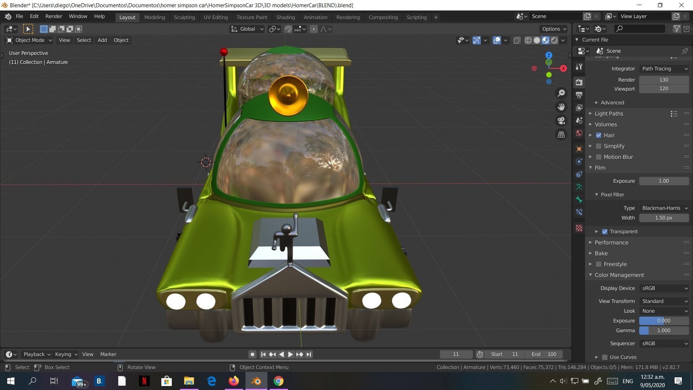Viewport: 693px width, 390px height.
Task: Pin the properties editor context
Action: pyautogui.click(x=685, y=51)
